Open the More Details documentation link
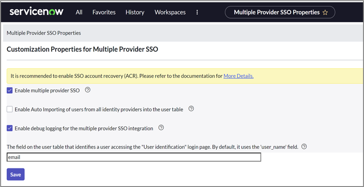364x187 pixels. (238, 76)
